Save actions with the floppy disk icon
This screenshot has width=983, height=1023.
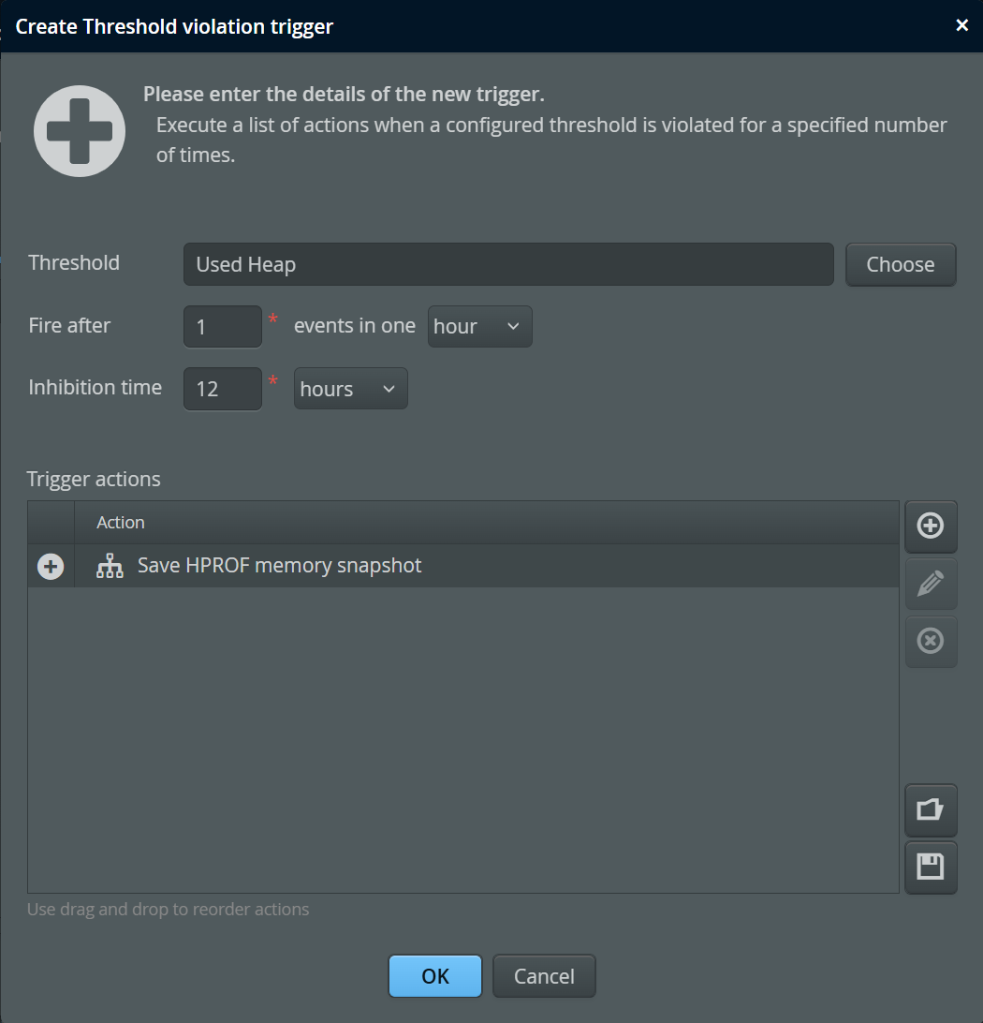pos(930,867)
